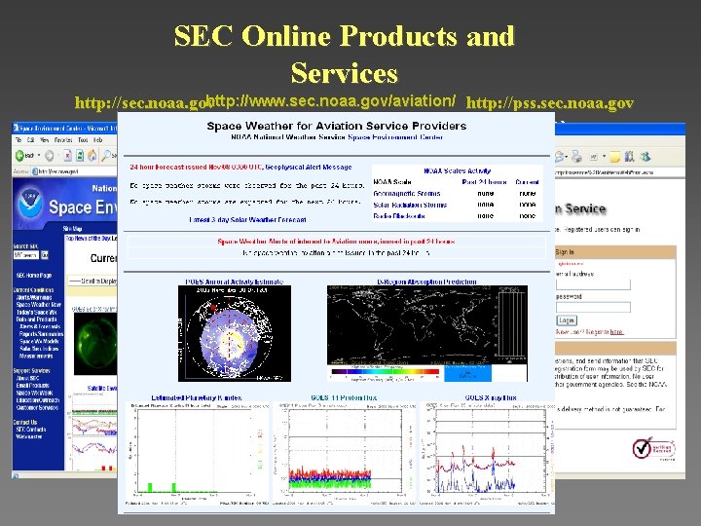The image size is (701, 526).
Task: Click the Login button on sign-in form
Action: click(567, 320)
